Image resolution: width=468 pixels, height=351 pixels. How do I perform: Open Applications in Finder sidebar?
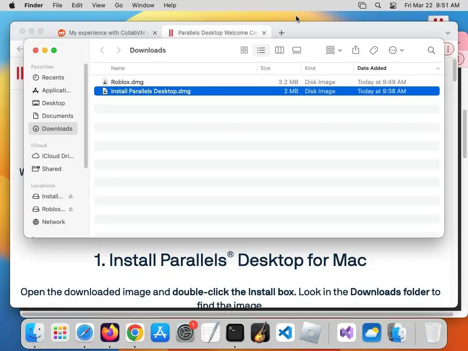tap(53, 90)
